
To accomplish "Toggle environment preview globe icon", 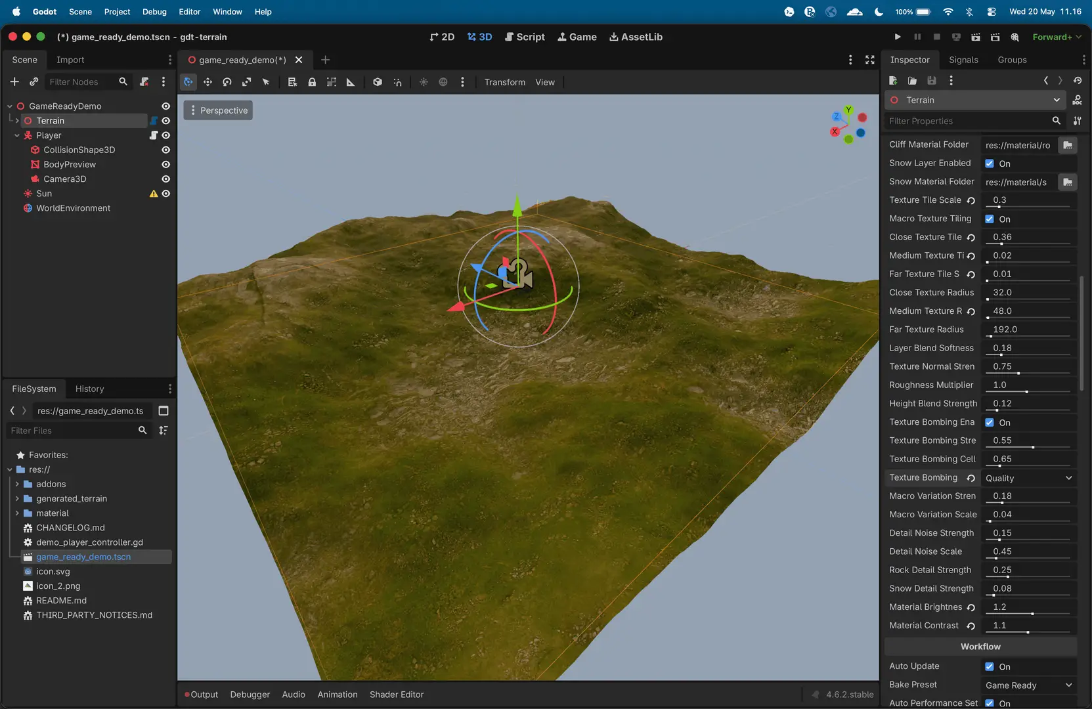I will coord(443,82).
